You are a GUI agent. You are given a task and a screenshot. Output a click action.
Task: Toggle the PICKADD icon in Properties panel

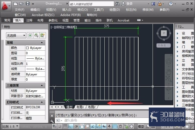[30, 36]
